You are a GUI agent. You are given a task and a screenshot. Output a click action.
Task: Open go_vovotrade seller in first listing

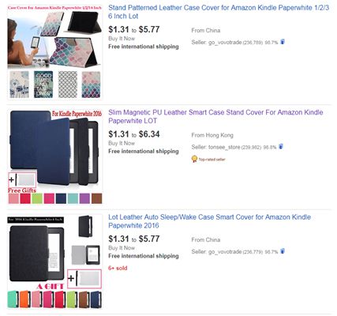point(225,42)
